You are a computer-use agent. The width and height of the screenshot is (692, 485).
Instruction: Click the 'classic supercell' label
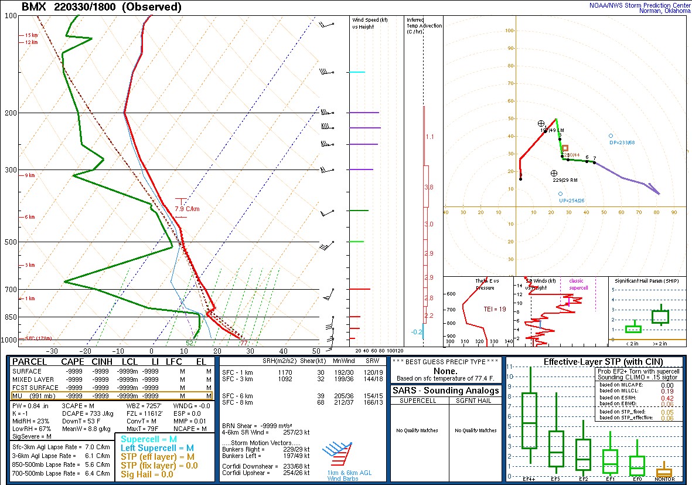coord(578,284)
